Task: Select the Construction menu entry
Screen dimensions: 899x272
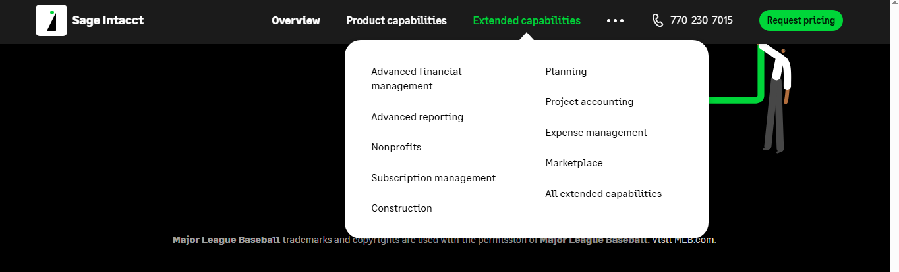Action: [x=401, y=208]
